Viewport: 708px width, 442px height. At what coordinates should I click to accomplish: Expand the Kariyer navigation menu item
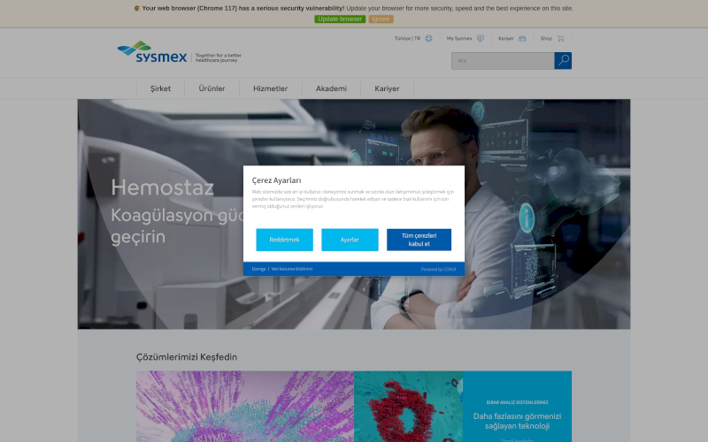point(387,88)
